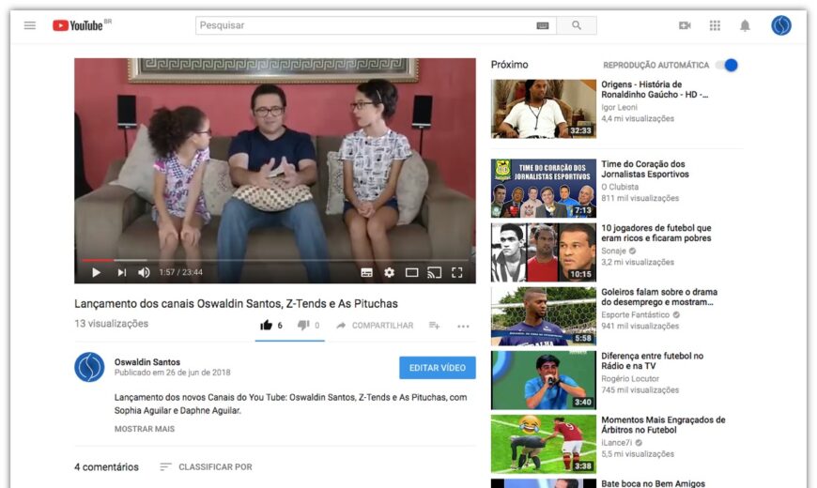Open the YouTube apps grid
This screenshot has height=488, width=817.
(x=715, y=25)
